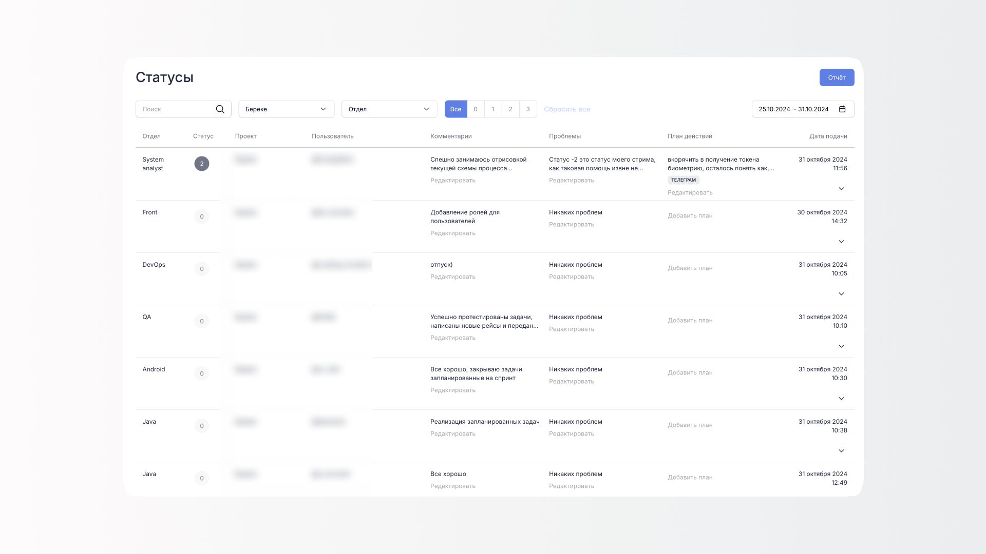Click the search magnifier icon
The width and height of the screenshot is (986, 554).
pos(220,109)
